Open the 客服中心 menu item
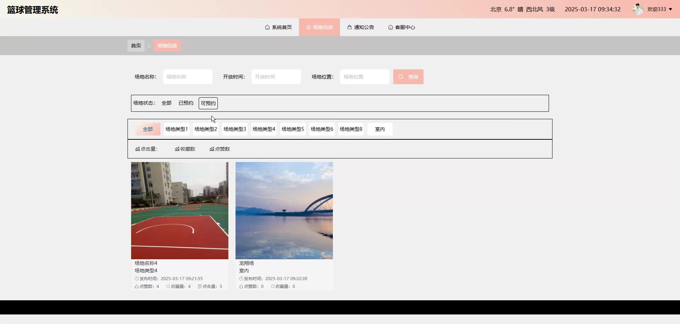Screen dimensions: 680x324 (402, 27)
